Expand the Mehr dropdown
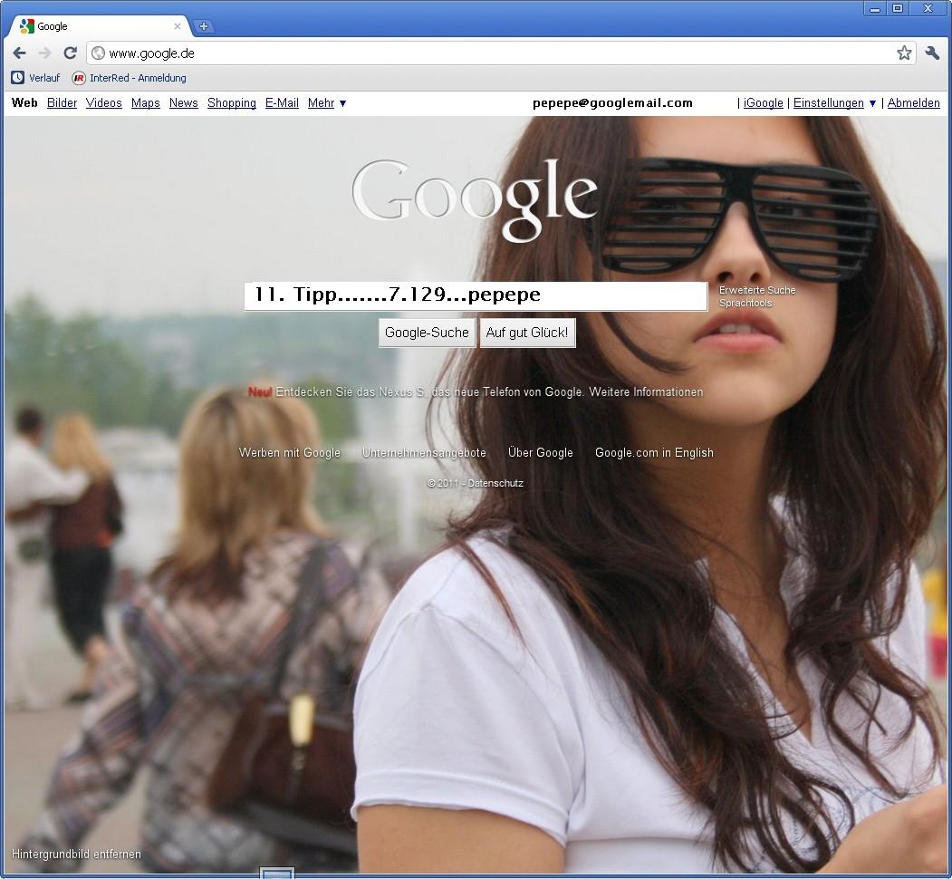Image resolution: width=952 pixels, height=879 pixels. (327, 102)
